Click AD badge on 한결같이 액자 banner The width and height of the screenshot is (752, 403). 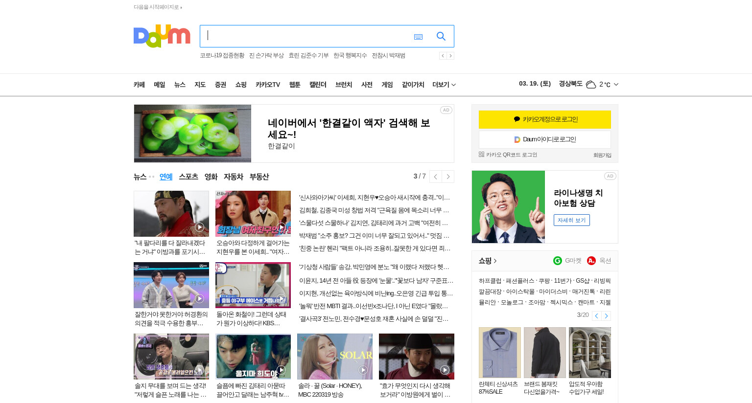tap(446, 110)
